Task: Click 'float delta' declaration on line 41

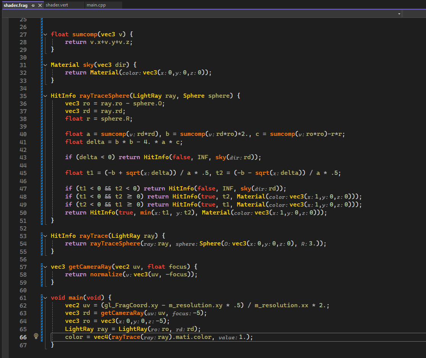Action: point(84,142)
